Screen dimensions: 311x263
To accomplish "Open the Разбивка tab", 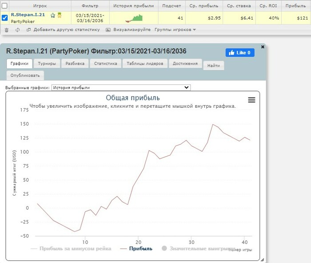I will point(75,63).
